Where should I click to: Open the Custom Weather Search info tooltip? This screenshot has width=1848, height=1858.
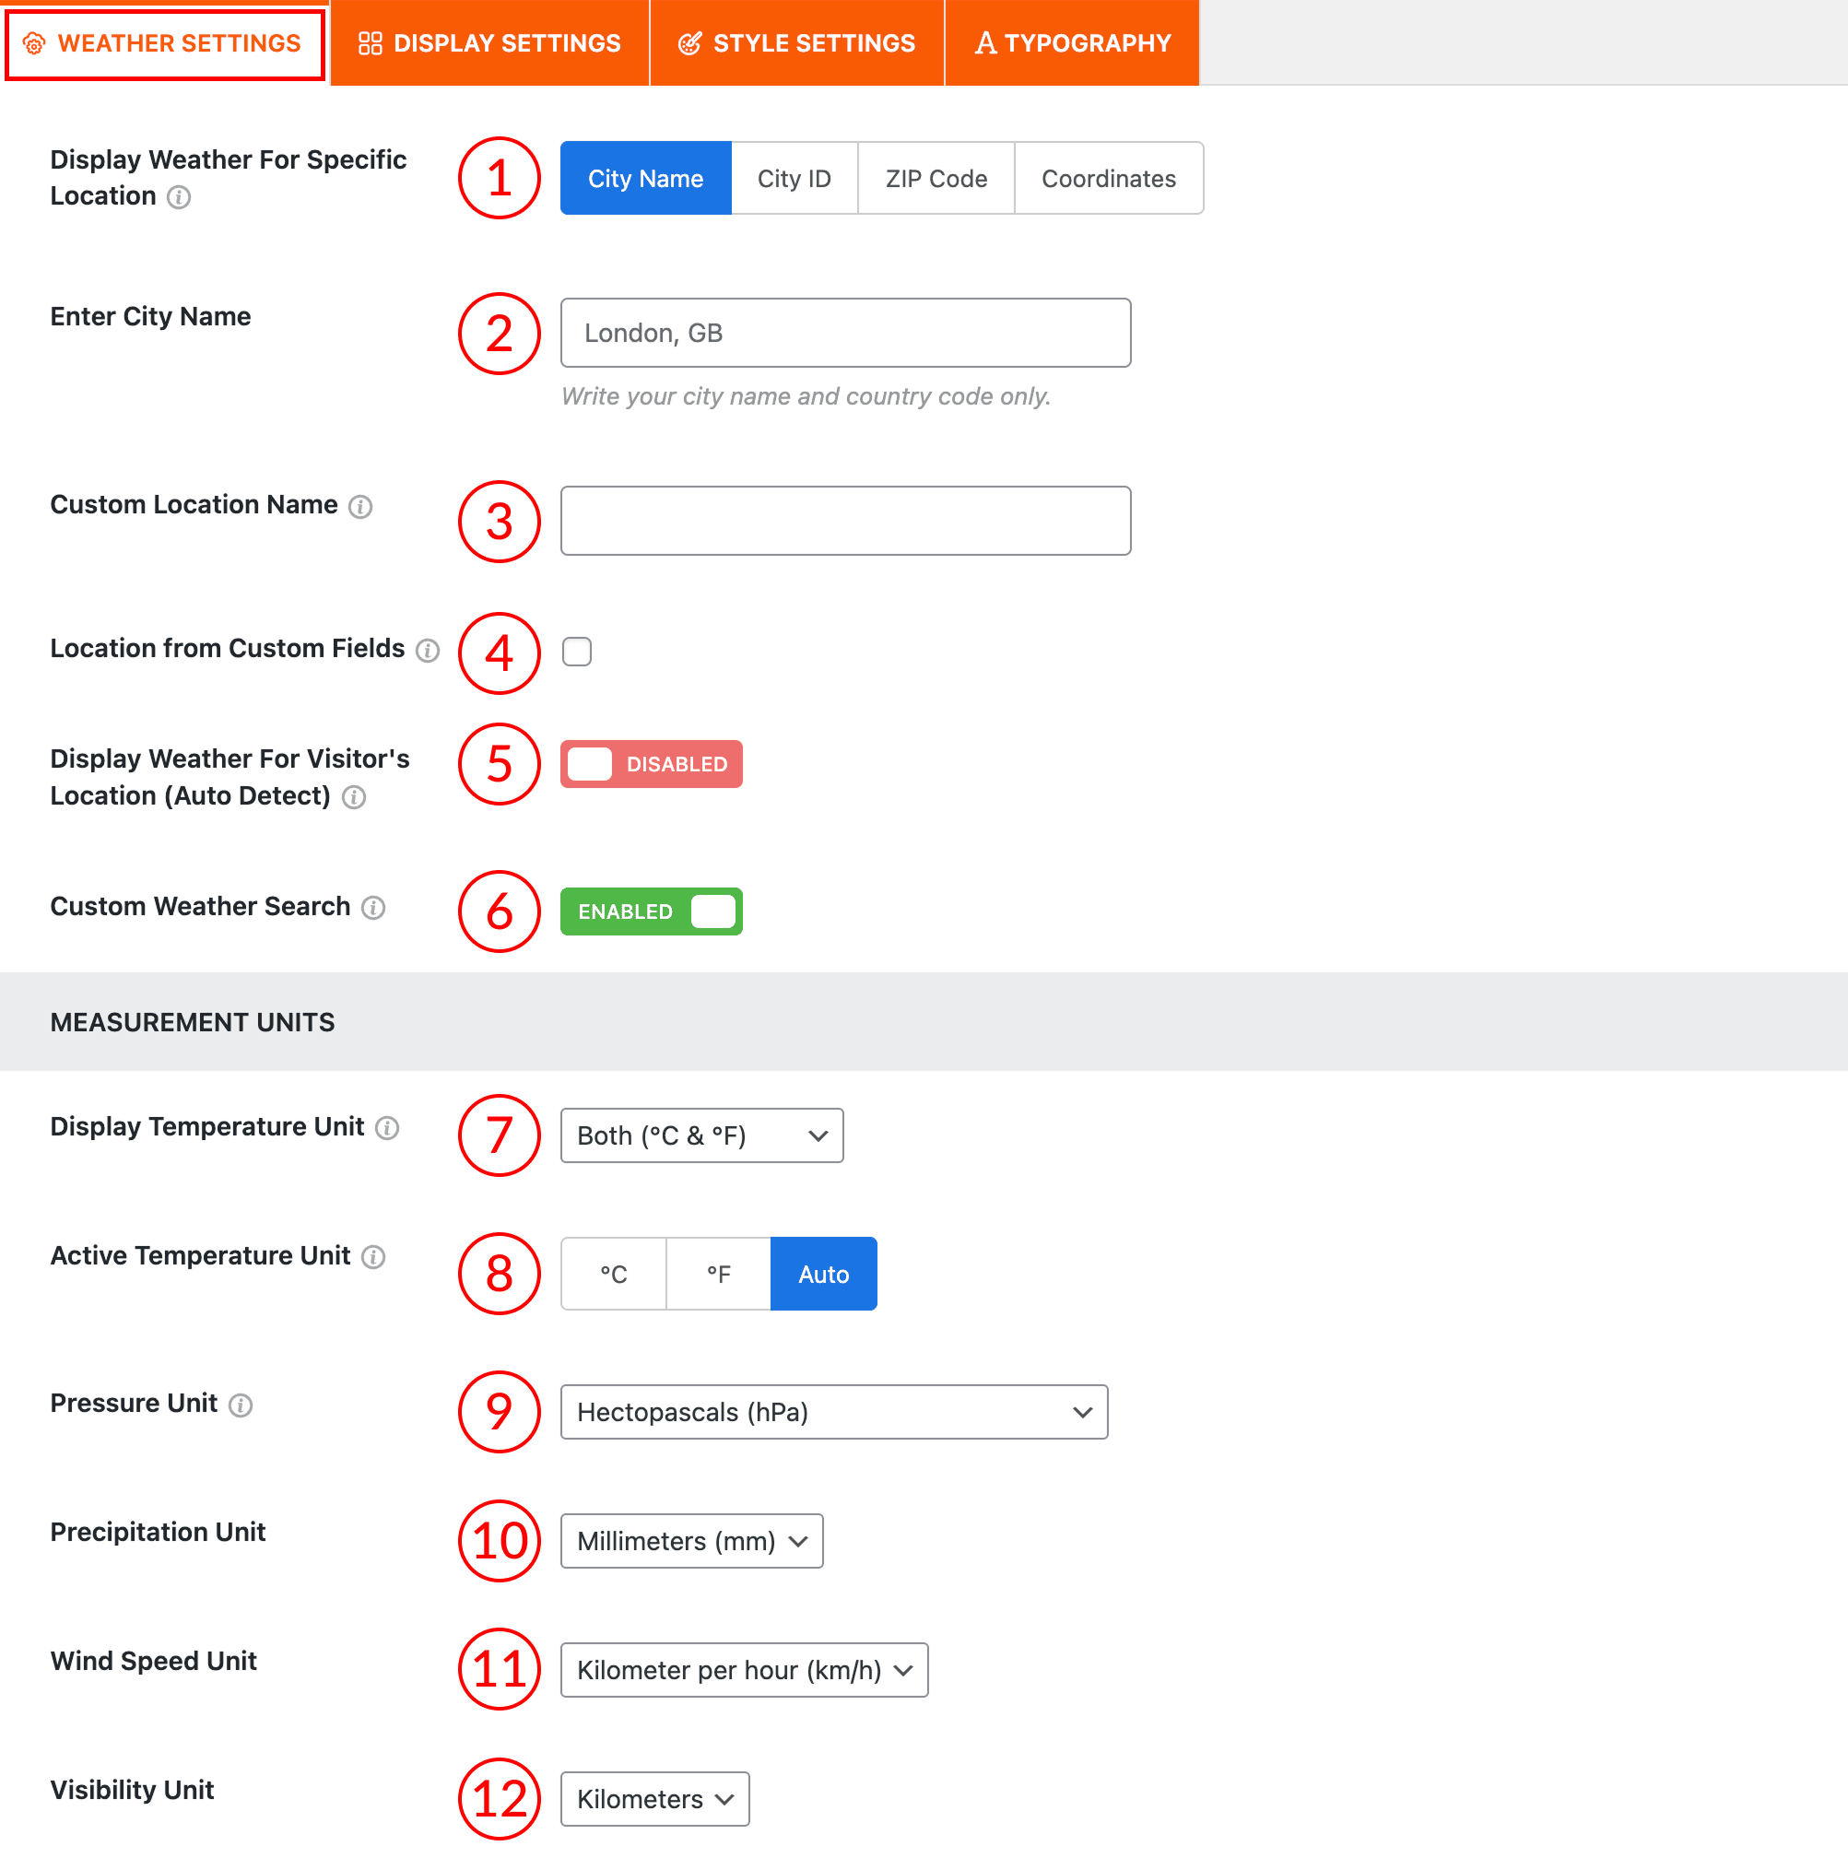click(373, 908)
